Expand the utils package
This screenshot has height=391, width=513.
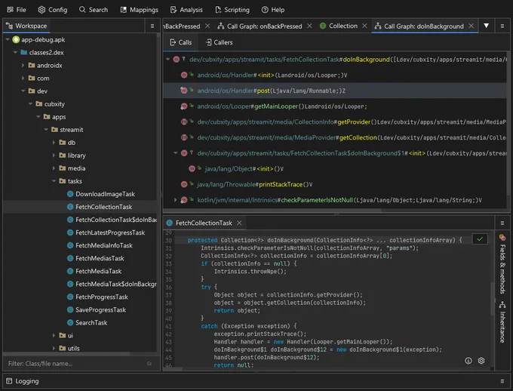[x=54, y=348]
